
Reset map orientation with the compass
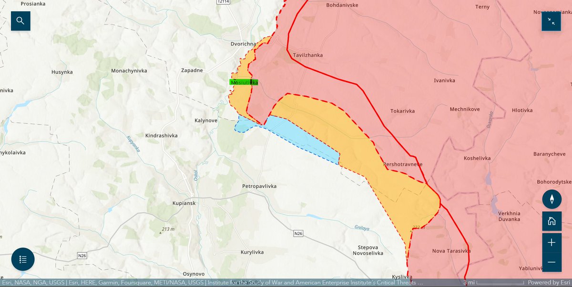[552, 199]
